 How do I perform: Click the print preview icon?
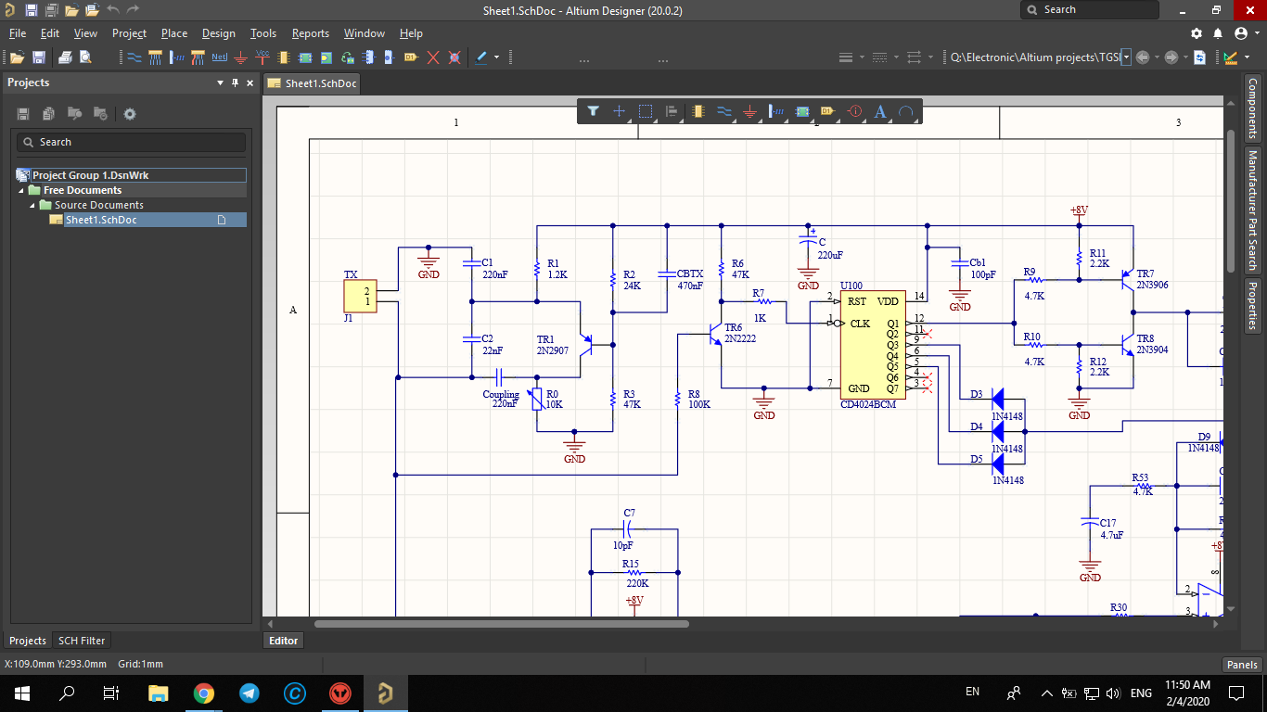[85, 57]
